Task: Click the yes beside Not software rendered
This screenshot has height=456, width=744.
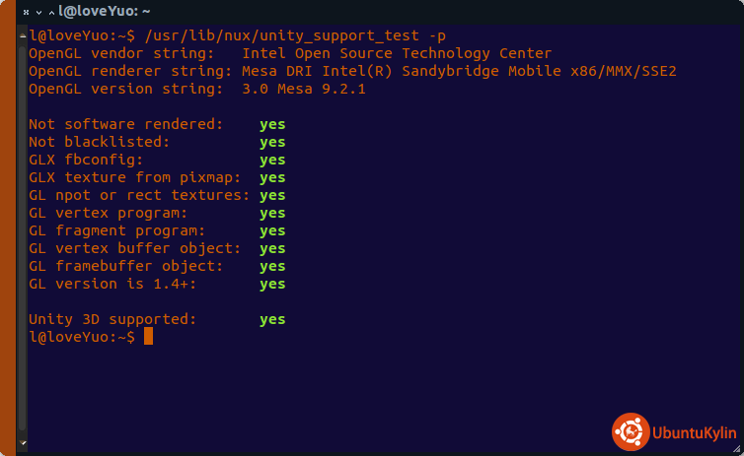Action: (x=272, y=124)
